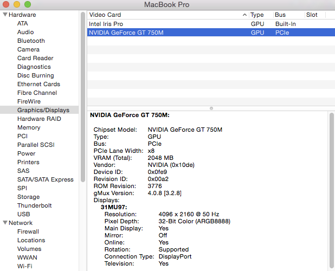Screen dimensions: 335x271
Task: Click the sidebar vertical scrollbar
Action: click(83, 97)
